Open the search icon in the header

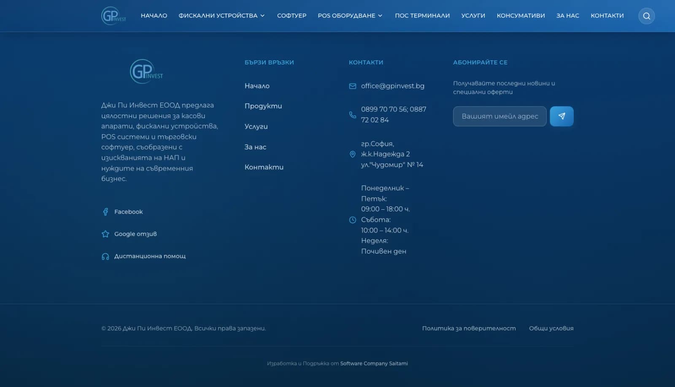click(x=646, y=16)
